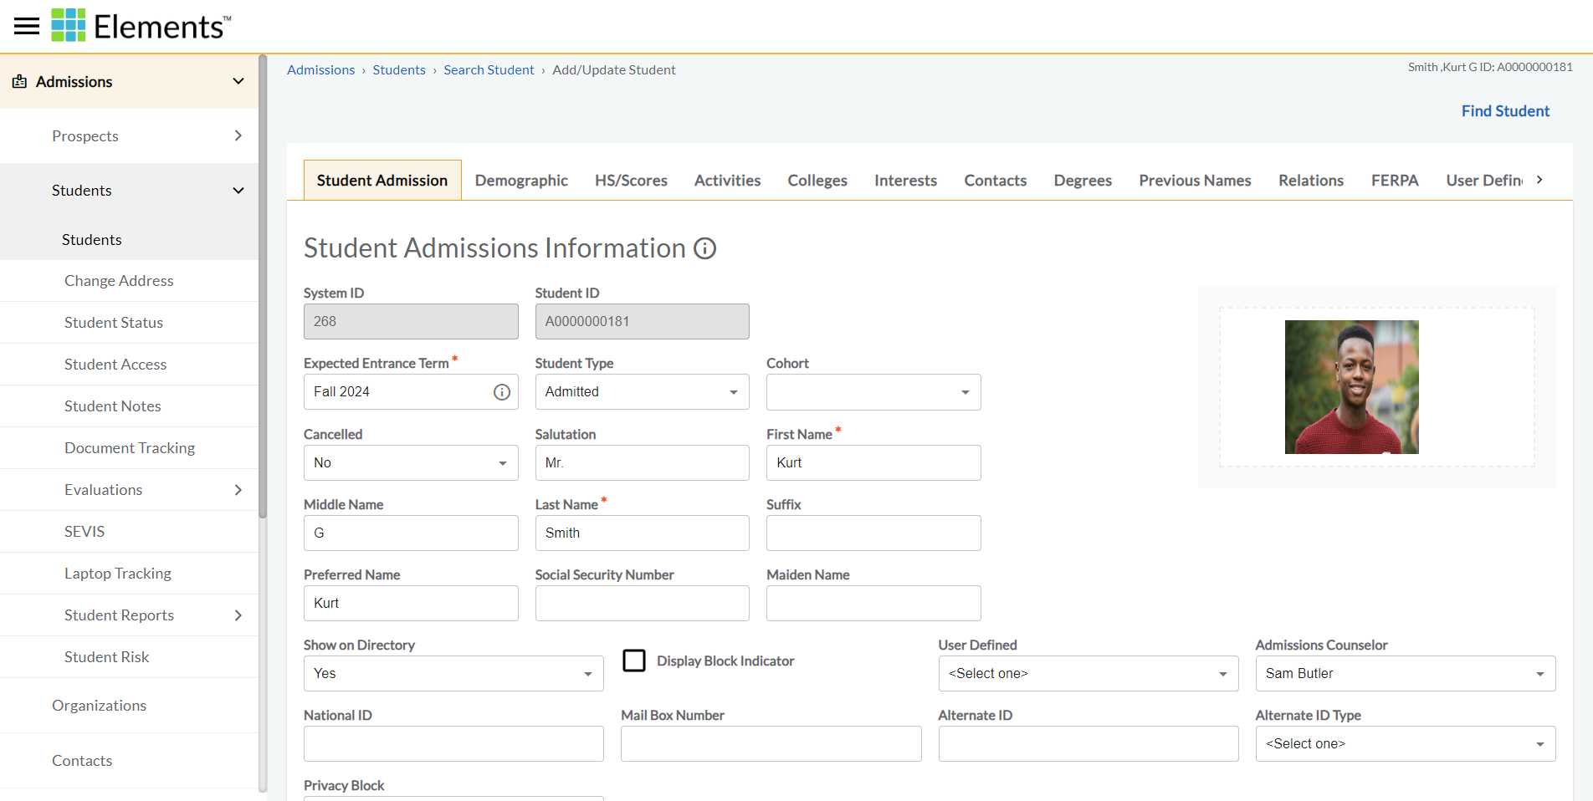
Task: Click the Expected Entrance Term field
Action: coord(411,392)
